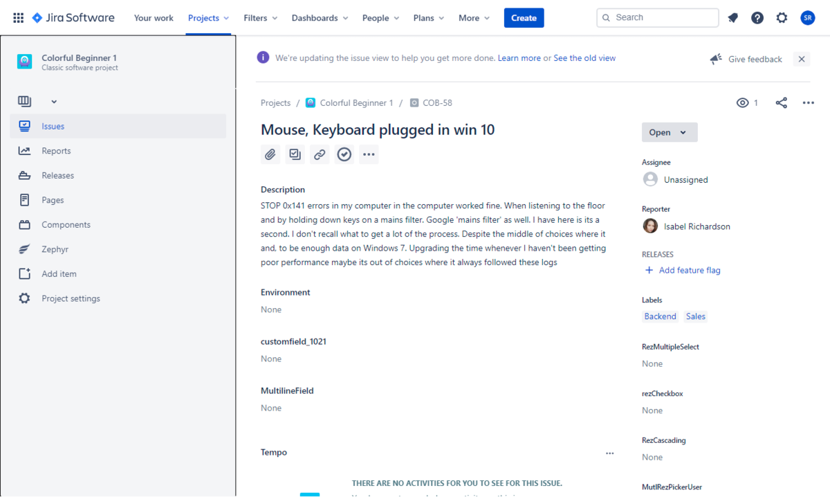The image size is (830, 497).
Task: Open the Dashboards menu
Action: tap(320, 18)
